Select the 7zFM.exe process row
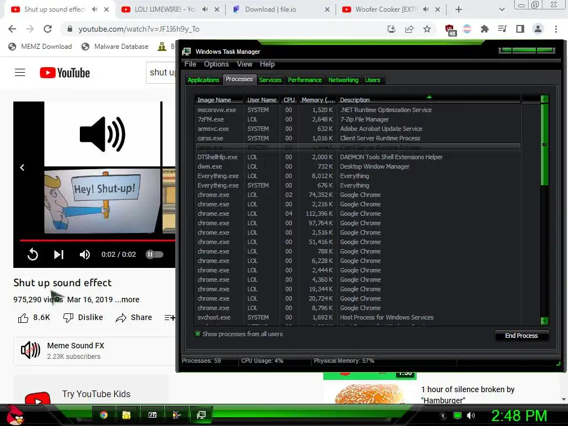568x426 pixels. [358, 119]
